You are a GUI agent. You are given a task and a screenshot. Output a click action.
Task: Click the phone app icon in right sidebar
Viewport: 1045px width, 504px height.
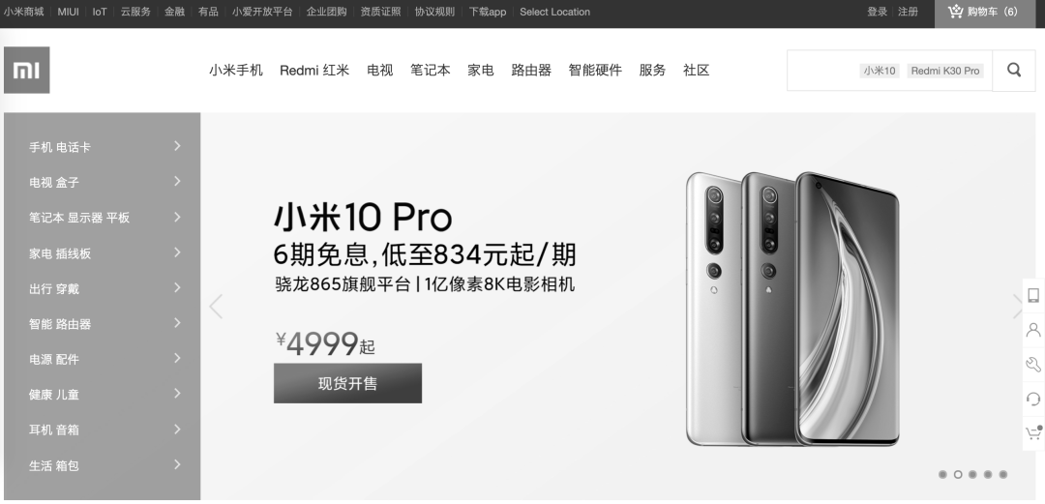1033,295
